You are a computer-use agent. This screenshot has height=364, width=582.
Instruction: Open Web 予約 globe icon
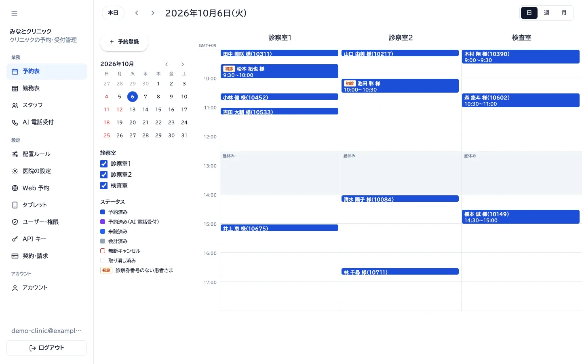click(x=15, y=188)
